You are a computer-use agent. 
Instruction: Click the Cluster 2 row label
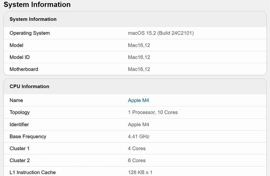(x=20, y=160)
